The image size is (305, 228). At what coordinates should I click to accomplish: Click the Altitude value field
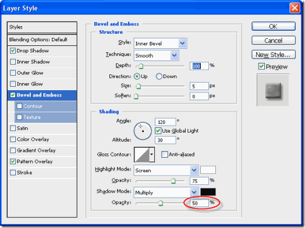(x=165, y=140)
